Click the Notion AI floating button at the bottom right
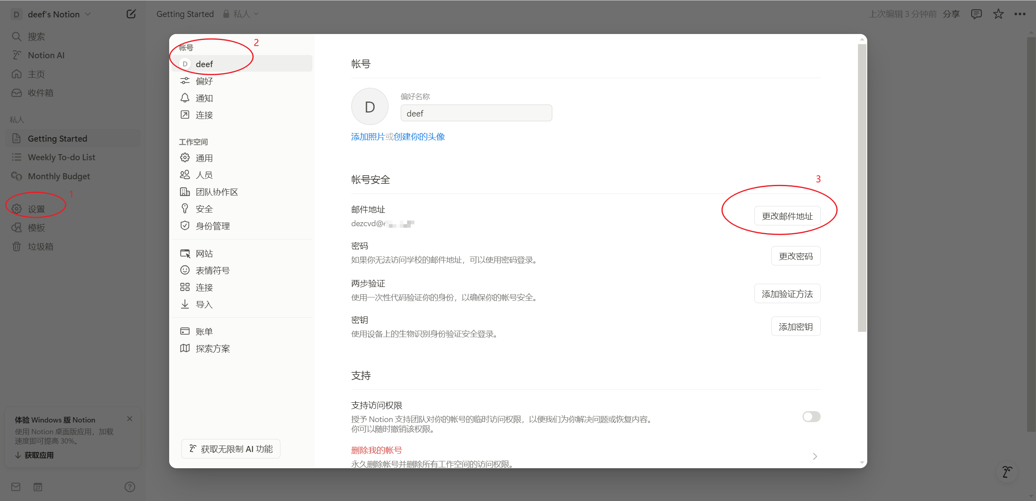Image resolution: width=1036 pixels, height=501 pixels. pyautogui.click(x=1007, y=472)
